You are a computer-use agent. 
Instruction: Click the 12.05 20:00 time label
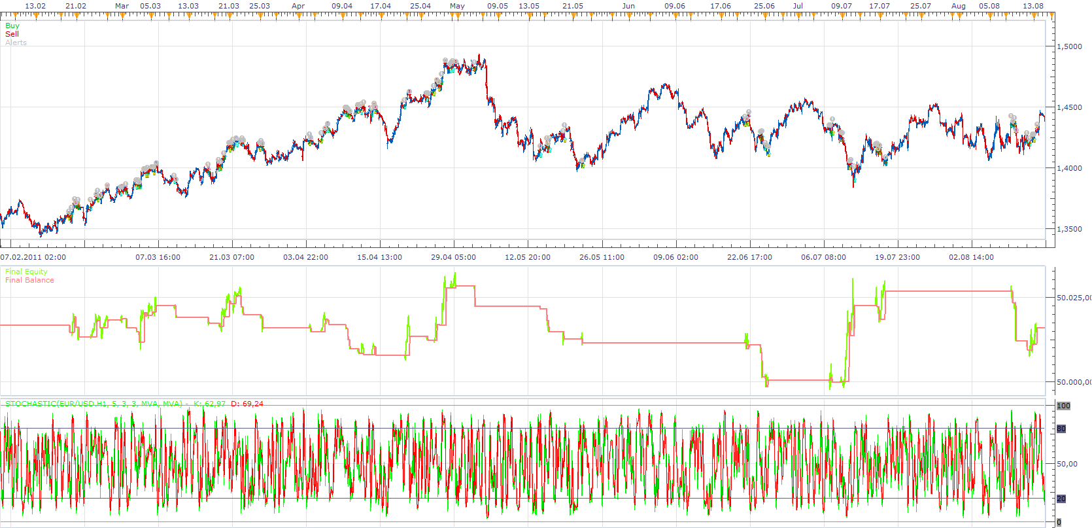click(x=528, y=257)
